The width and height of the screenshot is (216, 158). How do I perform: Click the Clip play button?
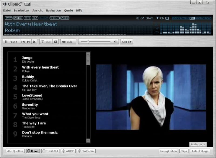[127, 42]
